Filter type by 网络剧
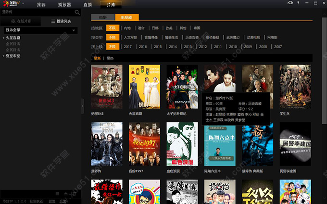Image resolution: width=327 pixels, height=204 pixels. (x=272, y=38)
